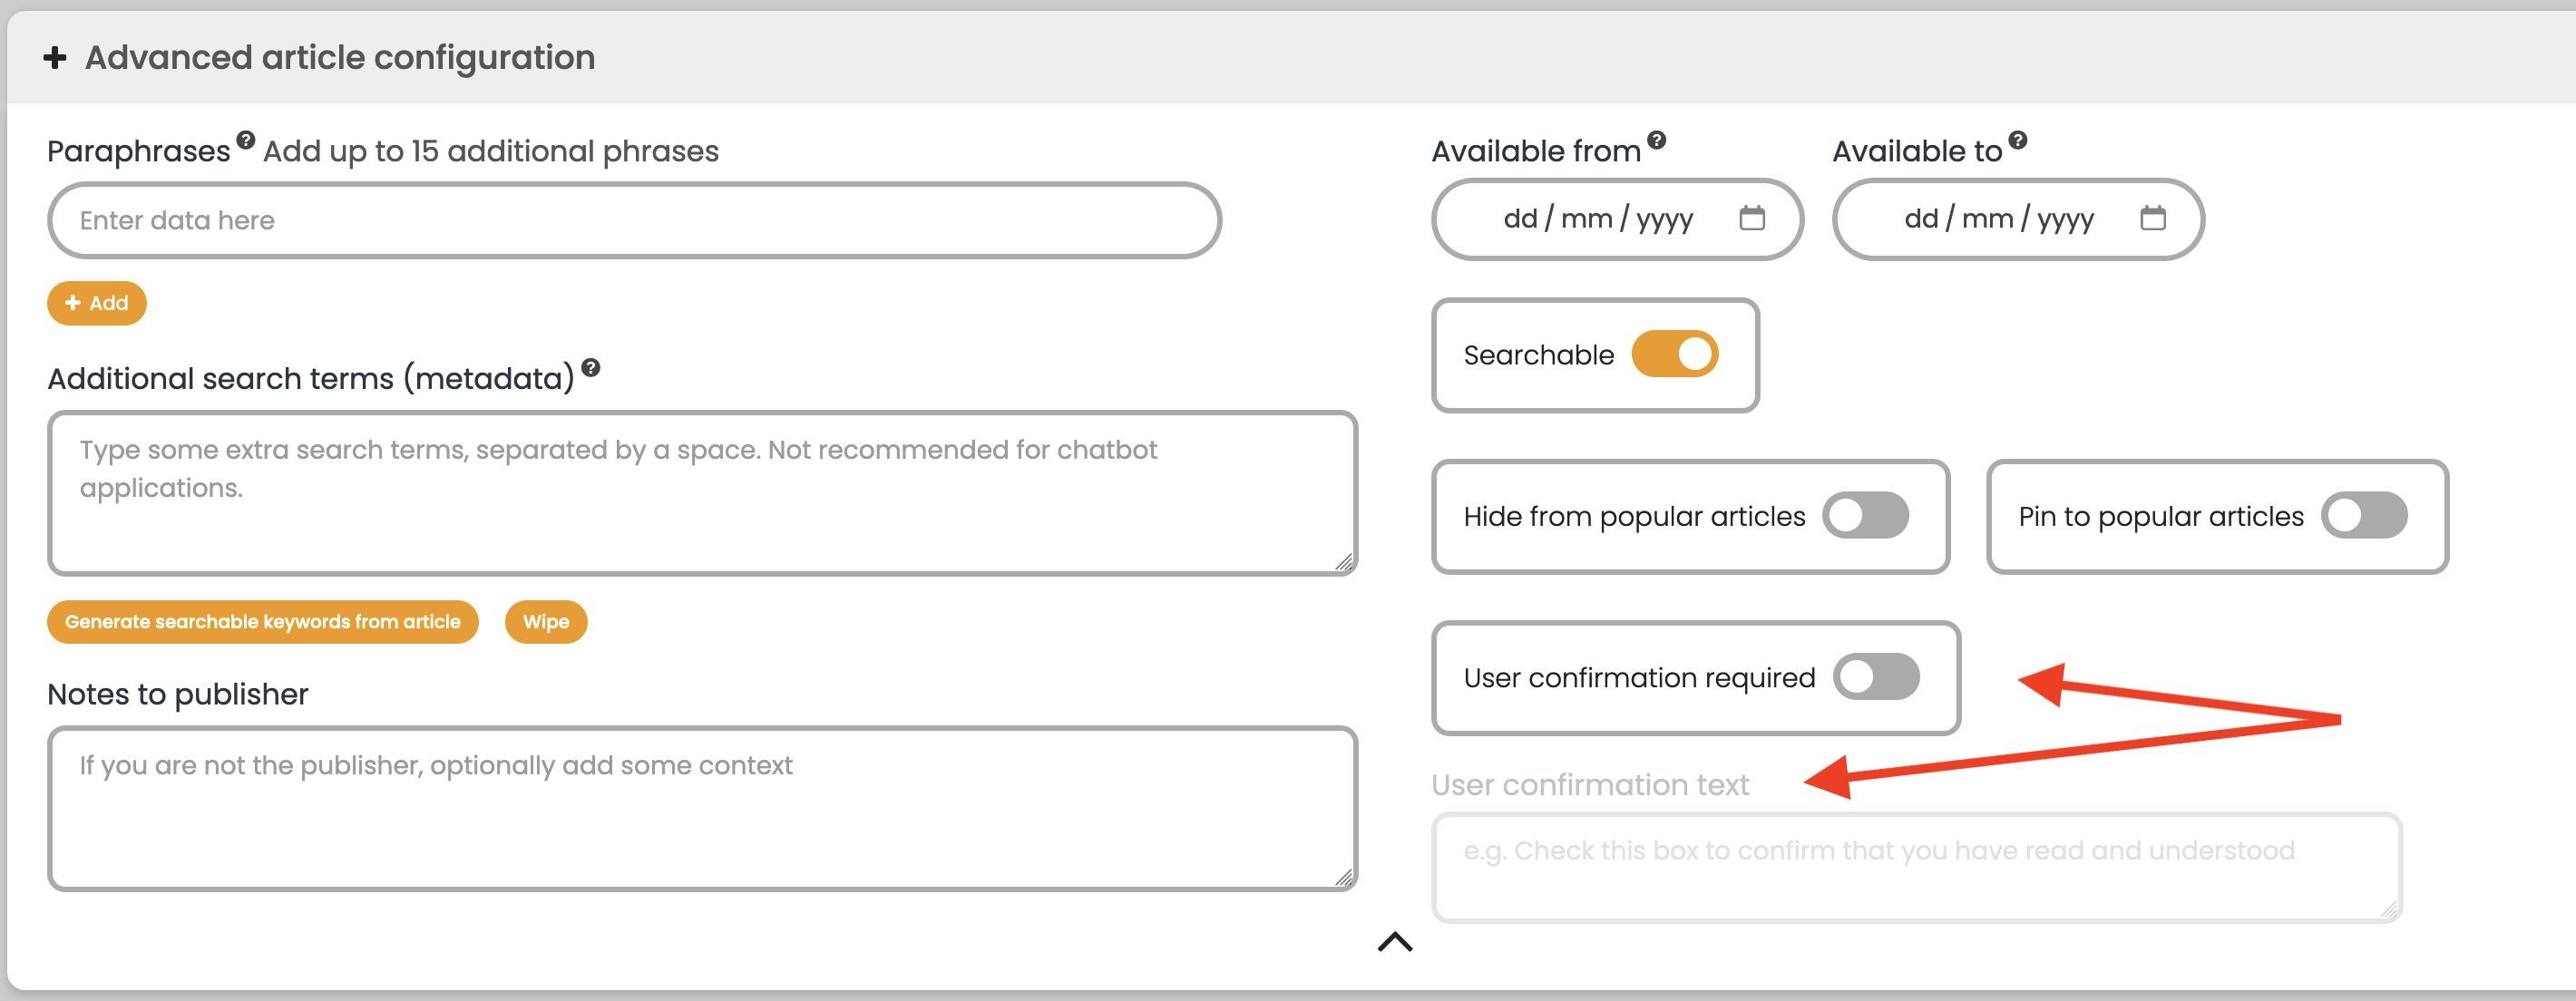Viewport: 2576px width, 1001px height.
Task: Click the orange Add button
Action: pos(97,303)
